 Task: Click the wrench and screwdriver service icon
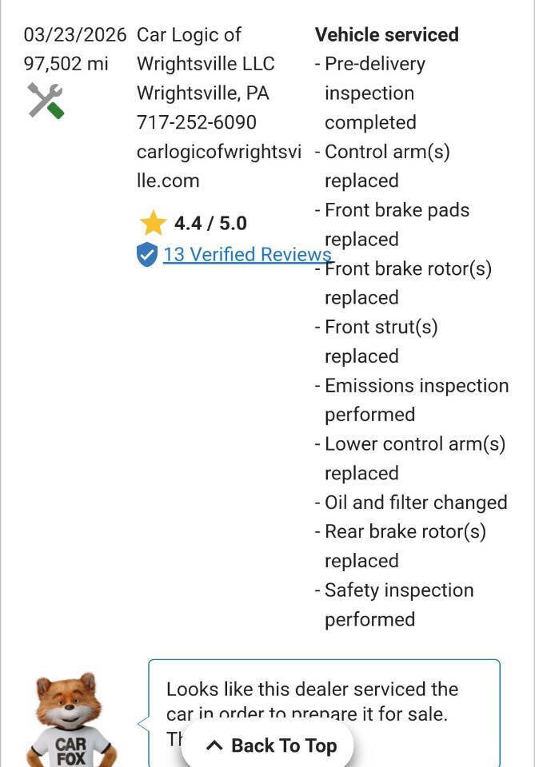click(x=46, y=101)
